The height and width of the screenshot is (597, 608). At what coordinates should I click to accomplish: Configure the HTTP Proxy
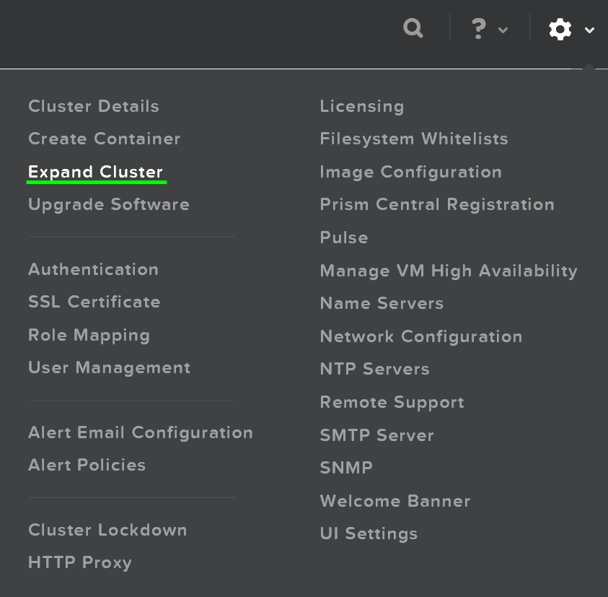point(79,562)
